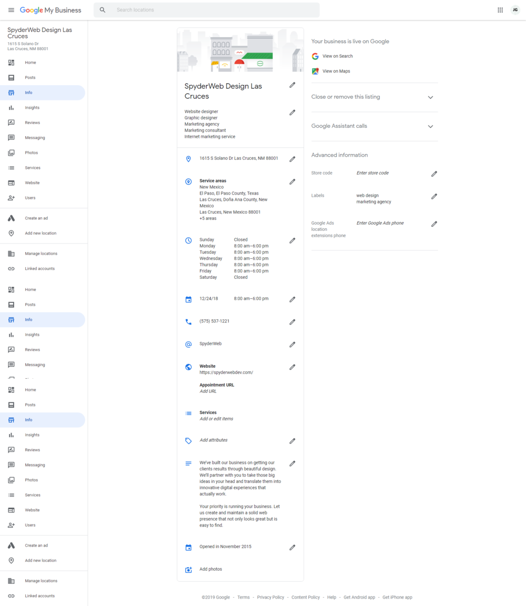Edit the Service areas section
The width and height of the screenshot is (526, 606).
pyautogui.click(x=292, y=181)
